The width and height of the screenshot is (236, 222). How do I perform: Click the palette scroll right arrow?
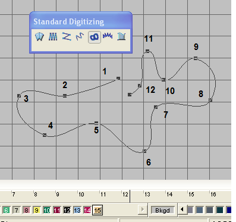142,210
